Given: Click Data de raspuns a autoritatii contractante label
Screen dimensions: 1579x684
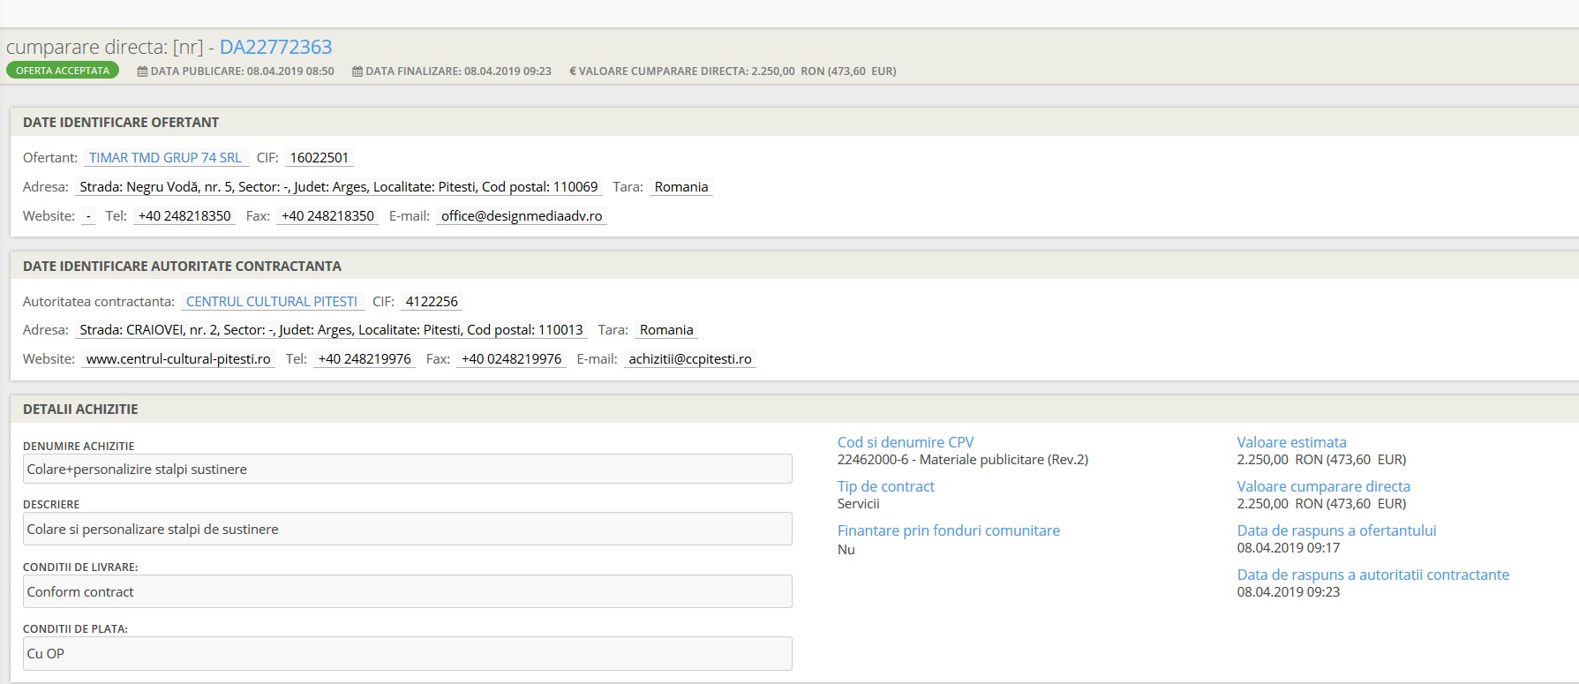Looking at the screenshot, I should pos(1373,575).
